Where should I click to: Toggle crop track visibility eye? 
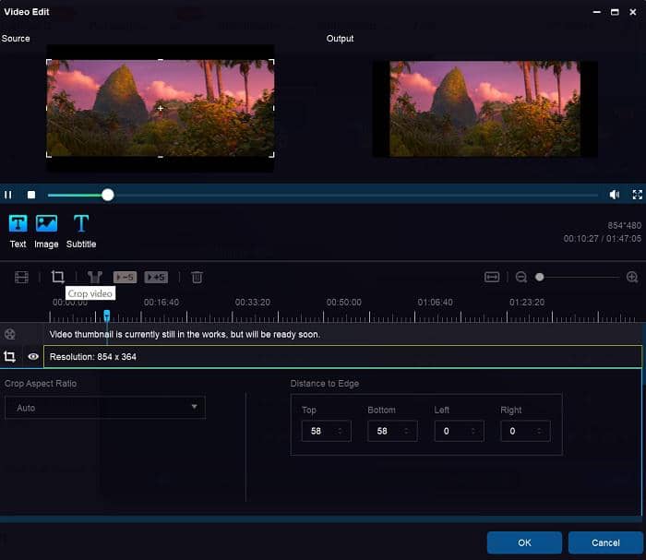pyautogui.click(x=33, y=356)
